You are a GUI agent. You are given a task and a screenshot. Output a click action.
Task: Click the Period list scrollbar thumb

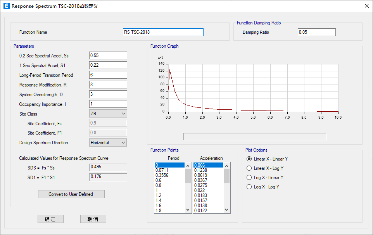tap(188, 176)
